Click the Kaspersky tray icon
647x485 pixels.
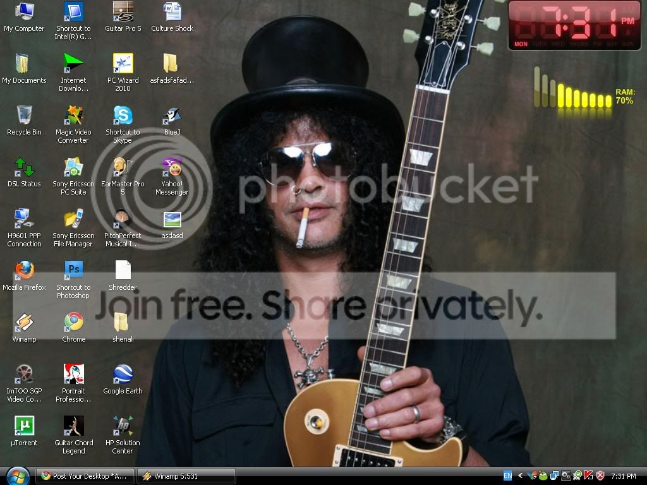[x=588, y=476]
